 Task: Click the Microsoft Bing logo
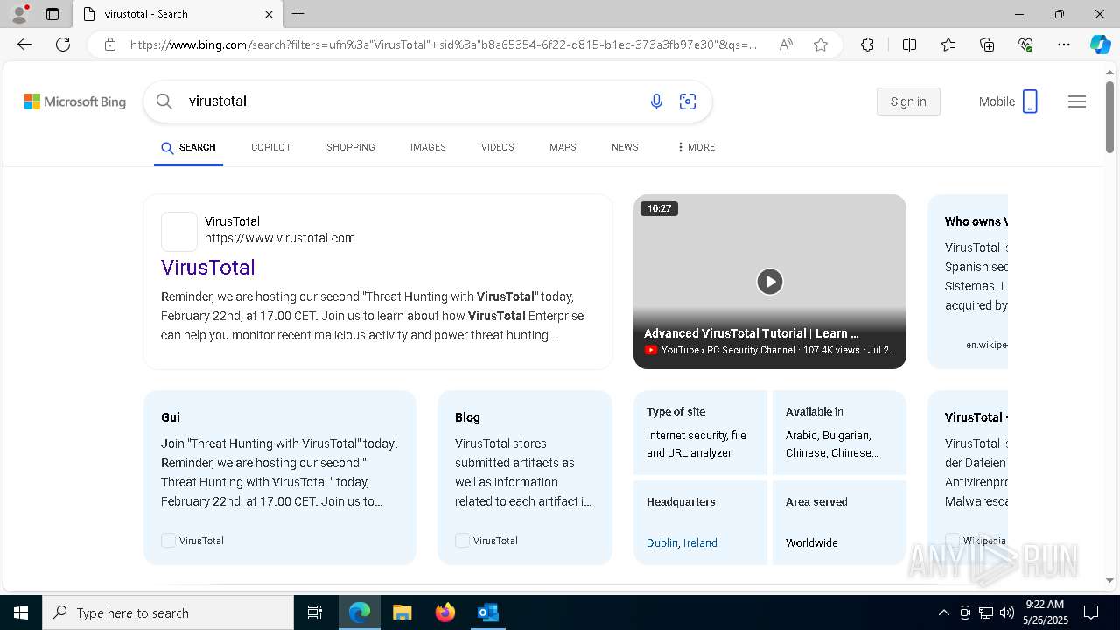(75, 101)
